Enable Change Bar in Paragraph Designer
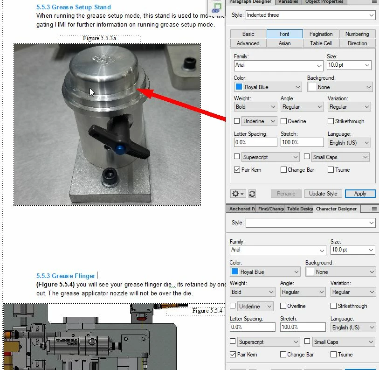The height and width of the screenshot is (370, 379). 283,170
